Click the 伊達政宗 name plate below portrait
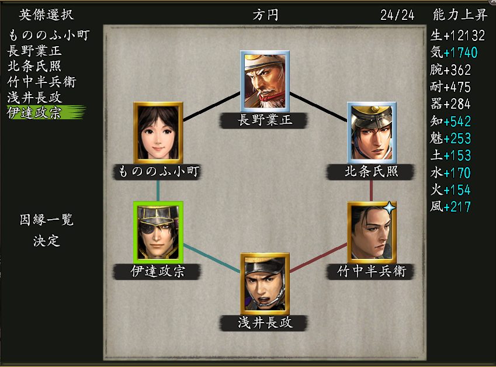This screenshot has width=496, height=367. point(158,272)
